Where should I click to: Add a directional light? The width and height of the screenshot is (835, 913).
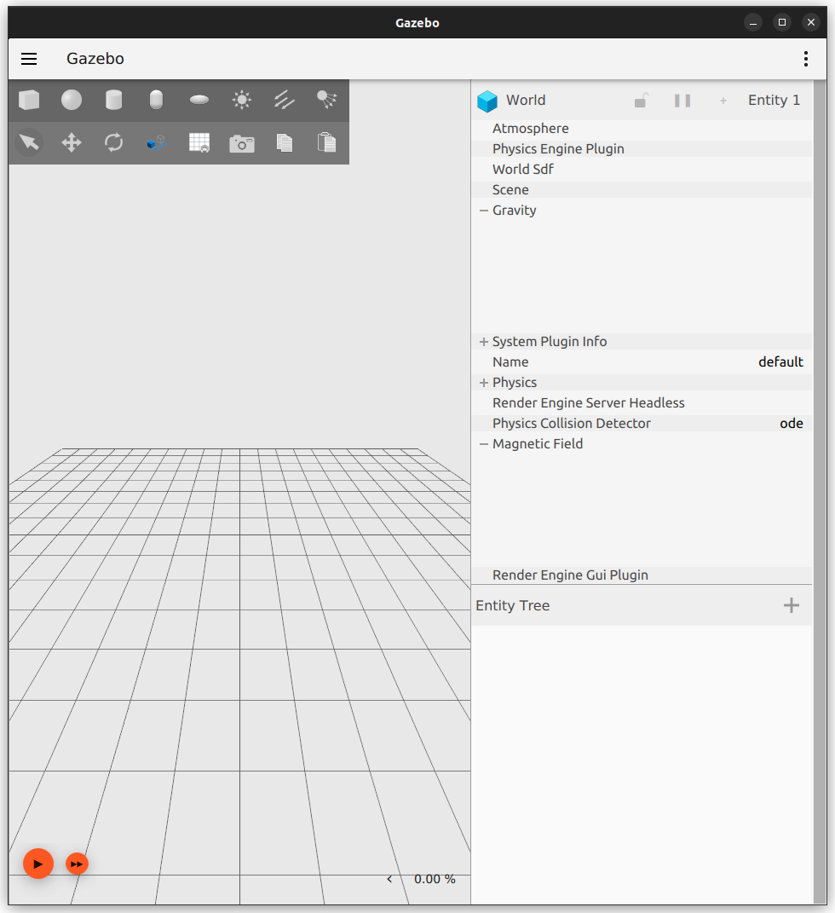pos(284,100)
